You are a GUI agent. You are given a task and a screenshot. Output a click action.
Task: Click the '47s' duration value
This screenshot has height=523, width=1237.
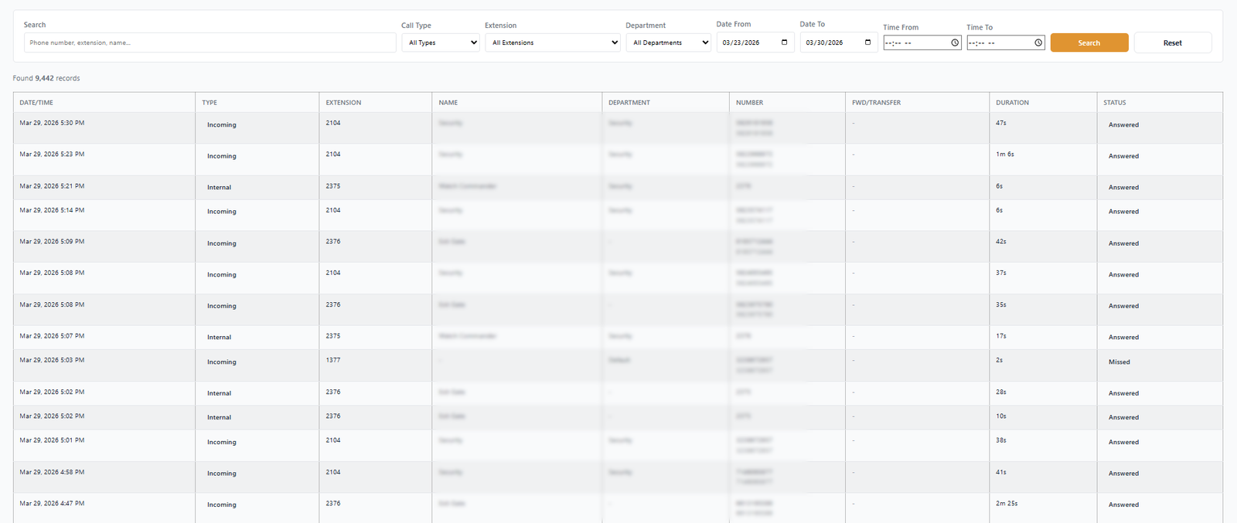pos(1001,123)
